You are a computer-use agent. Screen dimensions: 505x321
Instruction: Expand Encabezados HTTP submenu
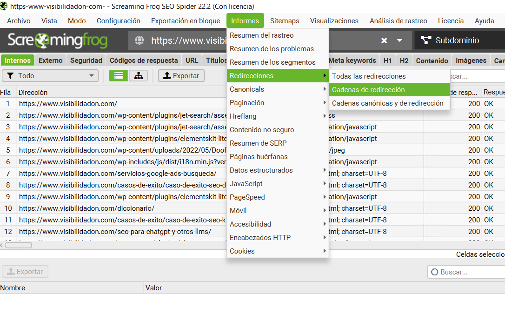pyautogui.click(x=278, y=238)
